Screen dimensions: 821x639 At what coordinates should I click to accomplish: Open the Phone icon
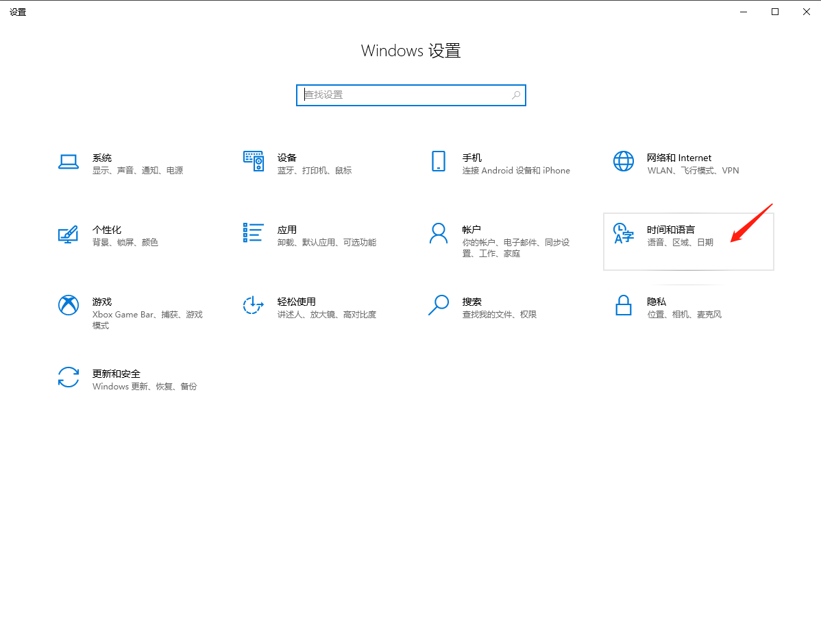(438, 161)
